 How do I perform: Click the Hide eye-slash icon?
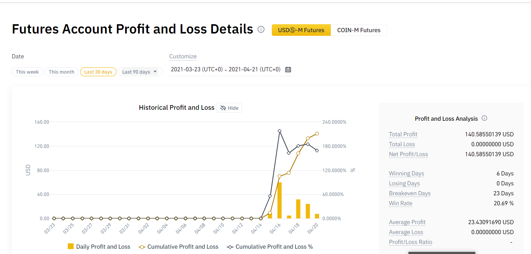[x=223, y=108]
